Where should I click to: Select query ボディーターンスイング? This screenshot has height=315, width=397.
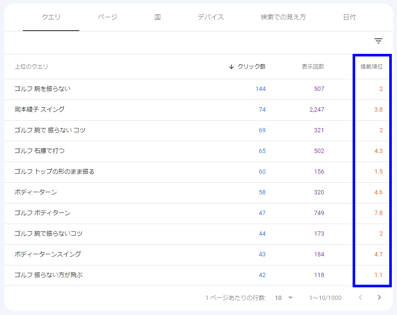tap(48, 254)
